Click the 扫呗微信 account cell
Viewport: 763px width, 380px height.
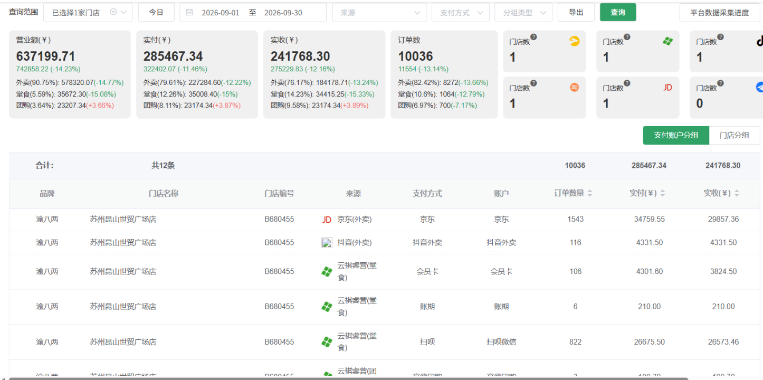(501, 342)
